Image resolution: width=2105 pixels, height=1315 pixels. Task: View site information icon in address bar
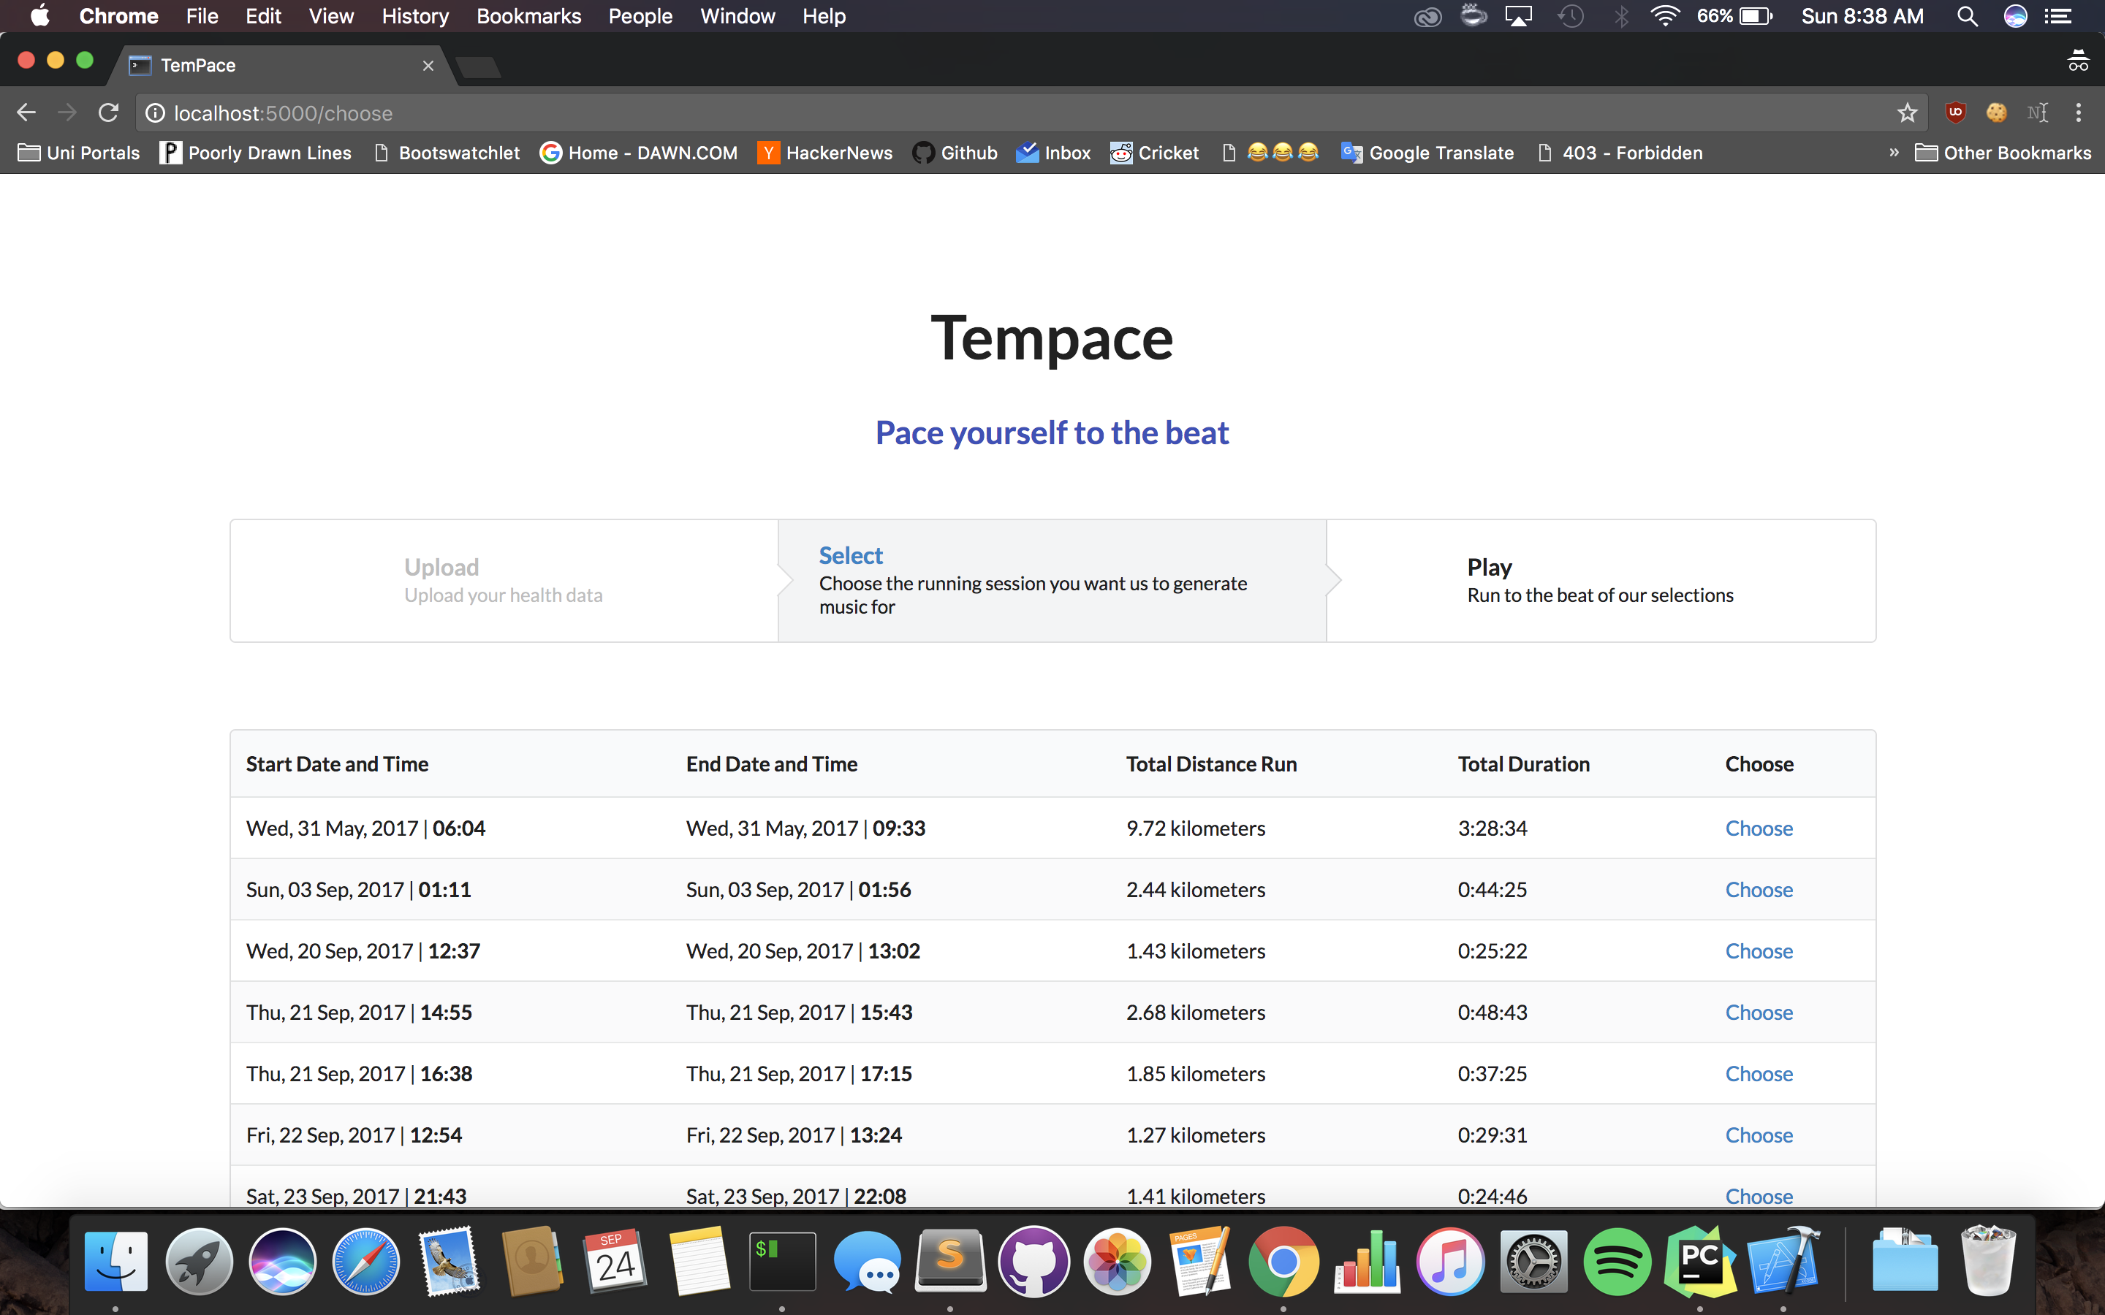155,113
